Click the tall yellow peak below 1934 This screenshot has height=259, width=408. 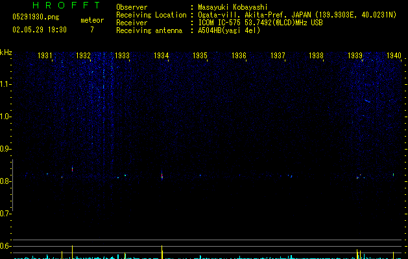(162, 252)
